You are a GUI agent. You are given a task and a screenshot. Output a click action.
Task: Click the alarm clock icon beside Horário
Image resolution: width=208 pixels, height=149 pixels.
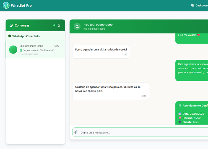point(180,118)
